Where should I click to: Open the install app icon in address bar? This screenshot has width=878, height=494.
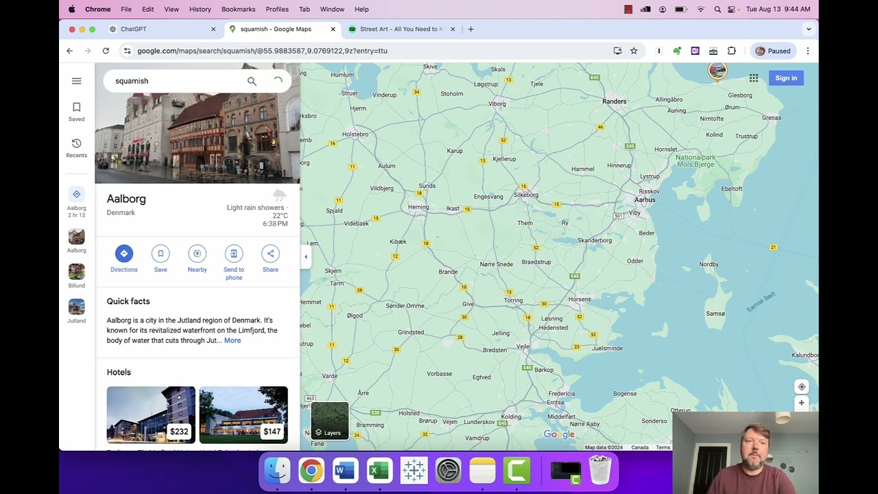(617, 51)
